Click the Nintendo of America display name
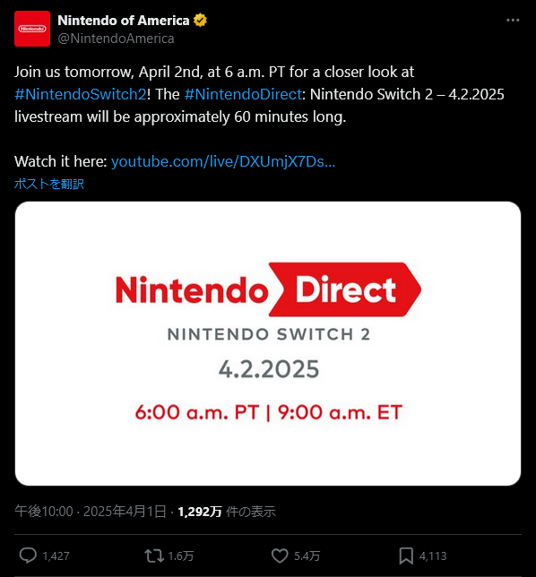This screenshot has width=536, height=577. click(124, 21)
